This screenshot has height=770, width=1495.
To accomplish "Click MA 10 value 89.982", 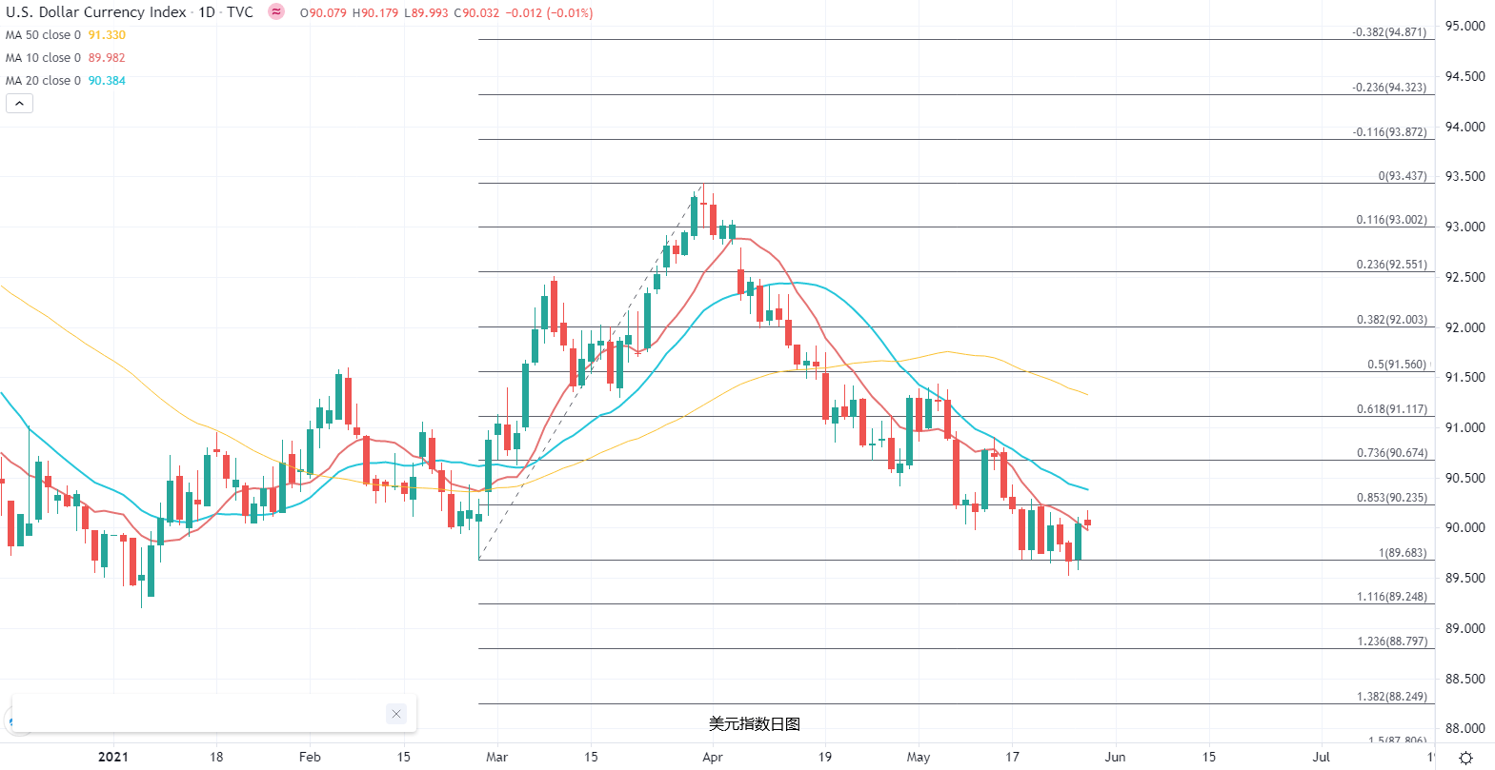I will tap(107, 58).
